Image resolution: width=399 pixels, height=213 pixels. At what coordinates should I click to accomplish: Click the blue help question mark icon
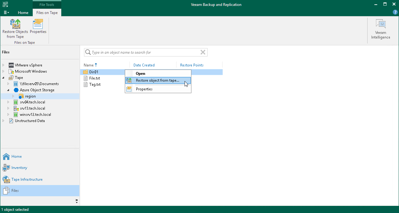395,12
